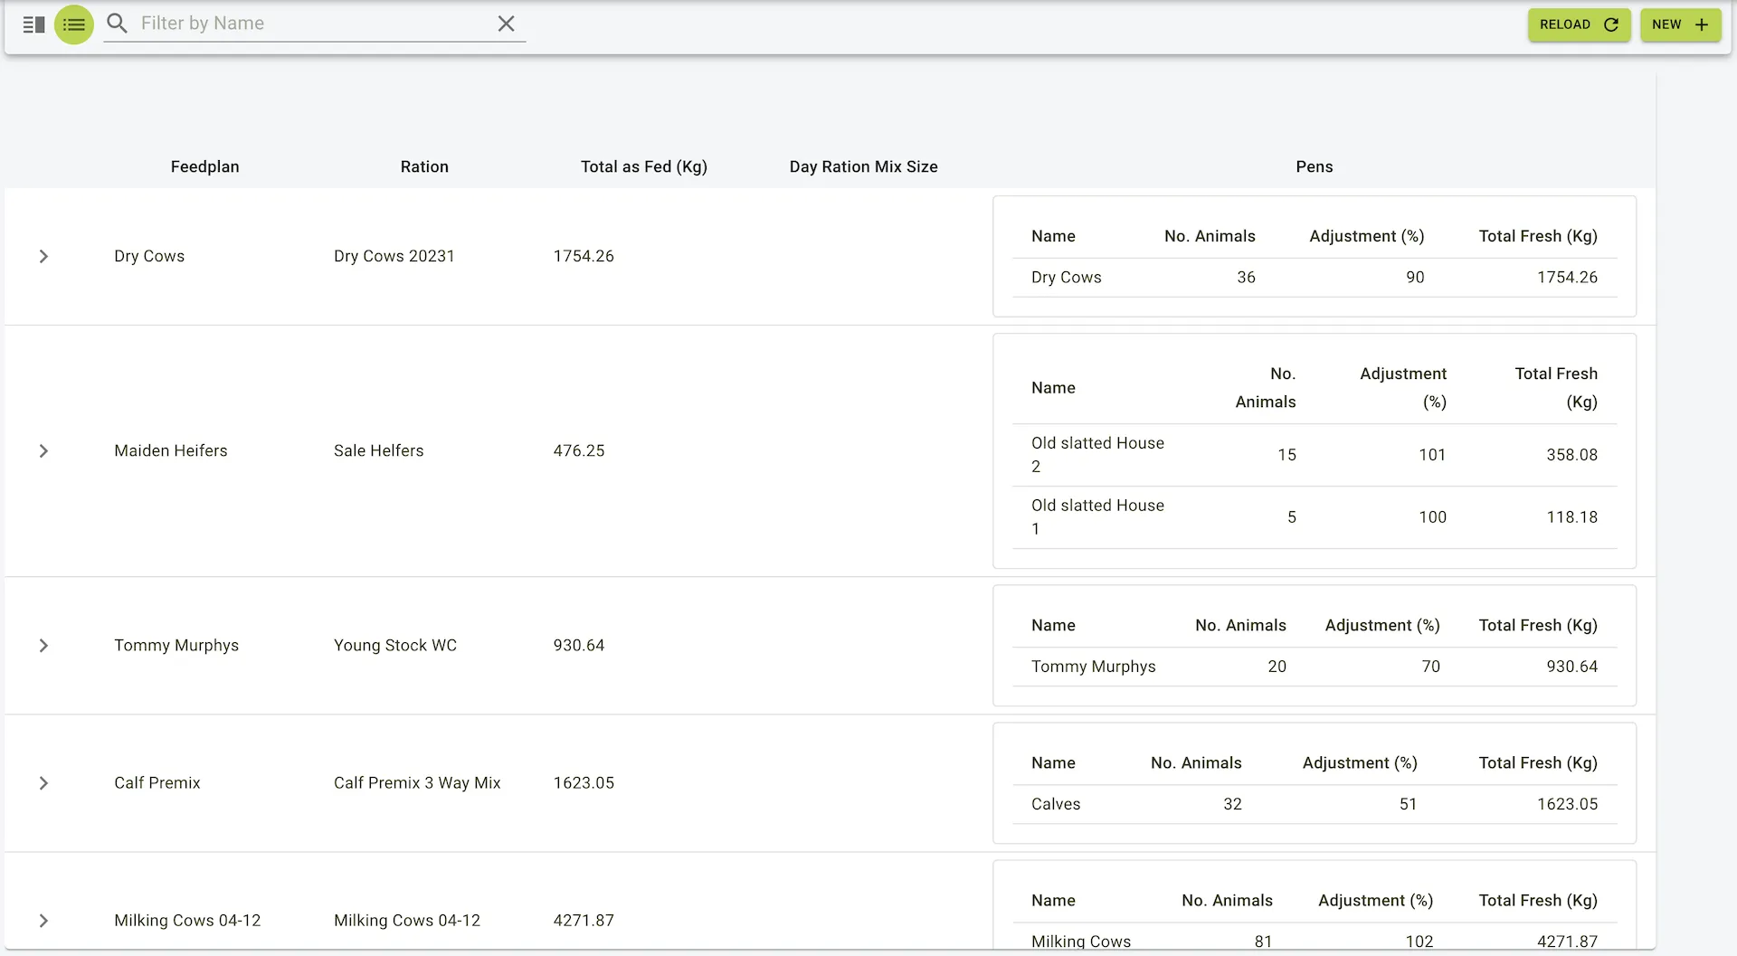Image resolution: width=1737 pixels, height=956 pixels.
Task: Click the Day Ration Mix Size header
Action: coord(863,166)
